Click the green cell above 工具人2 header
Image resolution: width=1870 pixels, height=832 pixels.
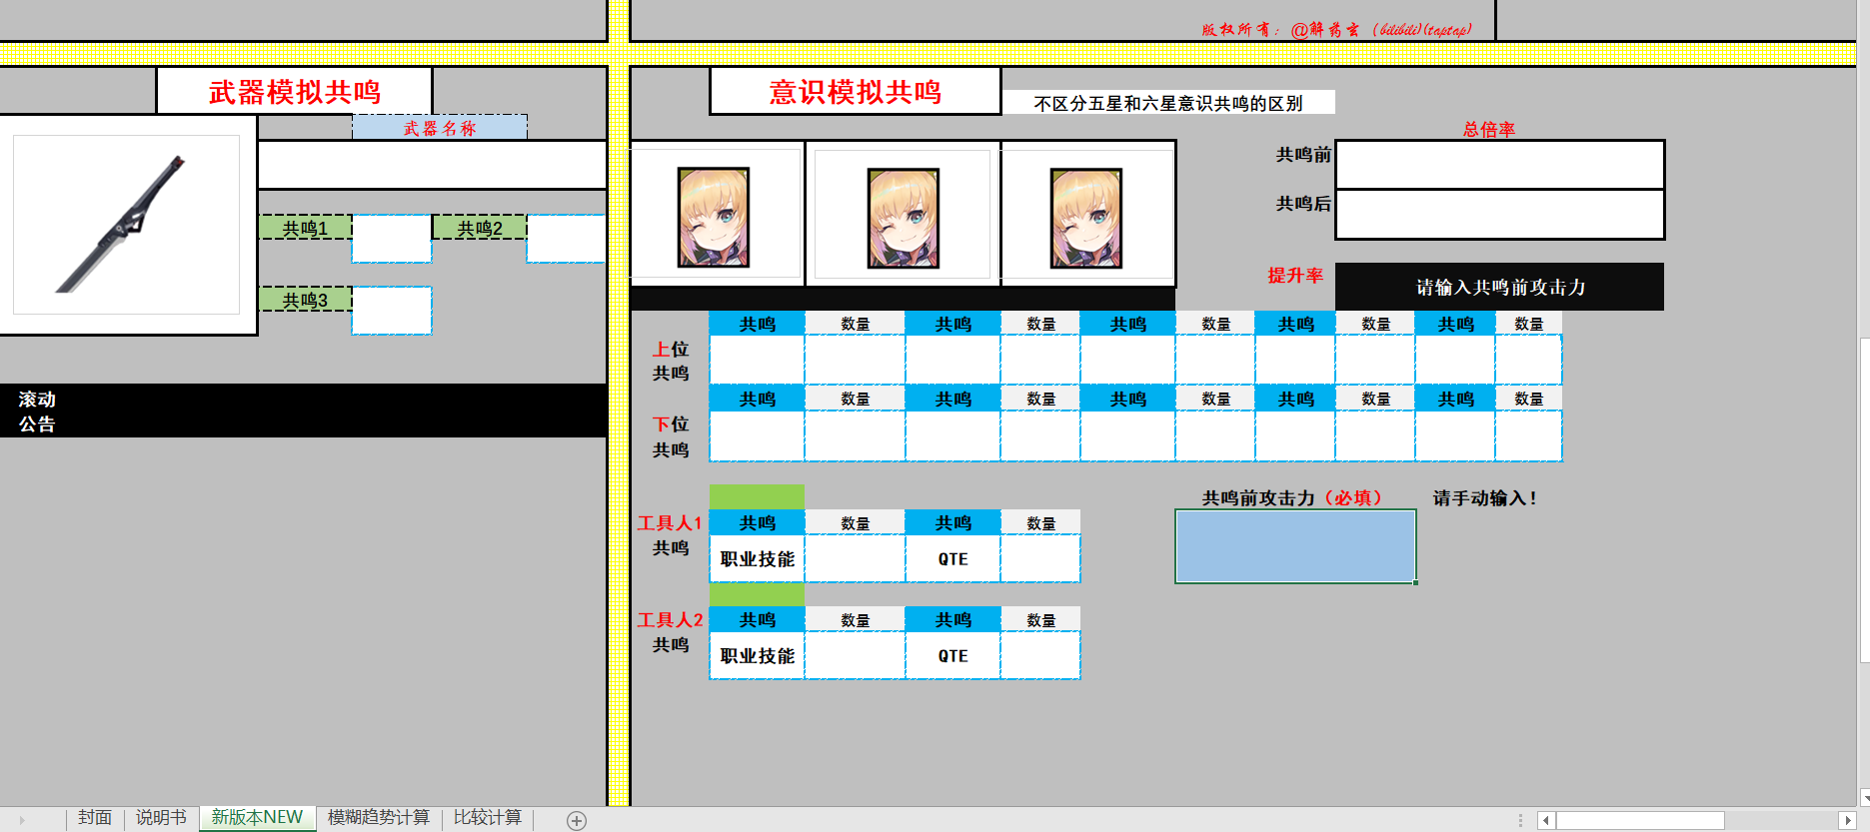point(757,594)
